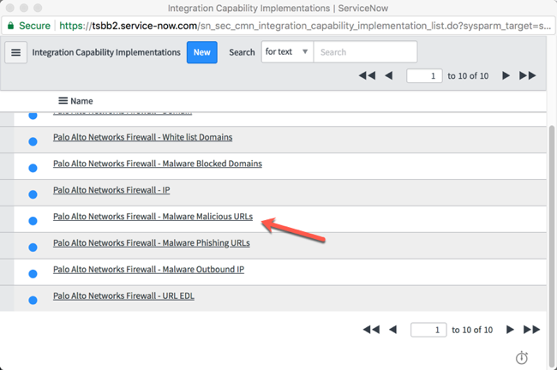The height and width of the screenshot is (370, 557).
Task: Click blue dot beside Malware Phishing URLs
Action: point(33,248)
